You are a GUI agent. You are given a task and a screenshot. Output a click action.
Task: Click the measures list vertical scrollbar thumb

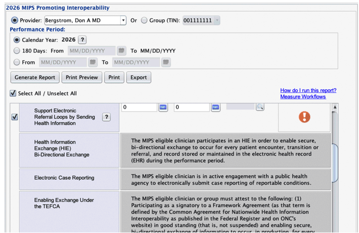pos(335,163)
